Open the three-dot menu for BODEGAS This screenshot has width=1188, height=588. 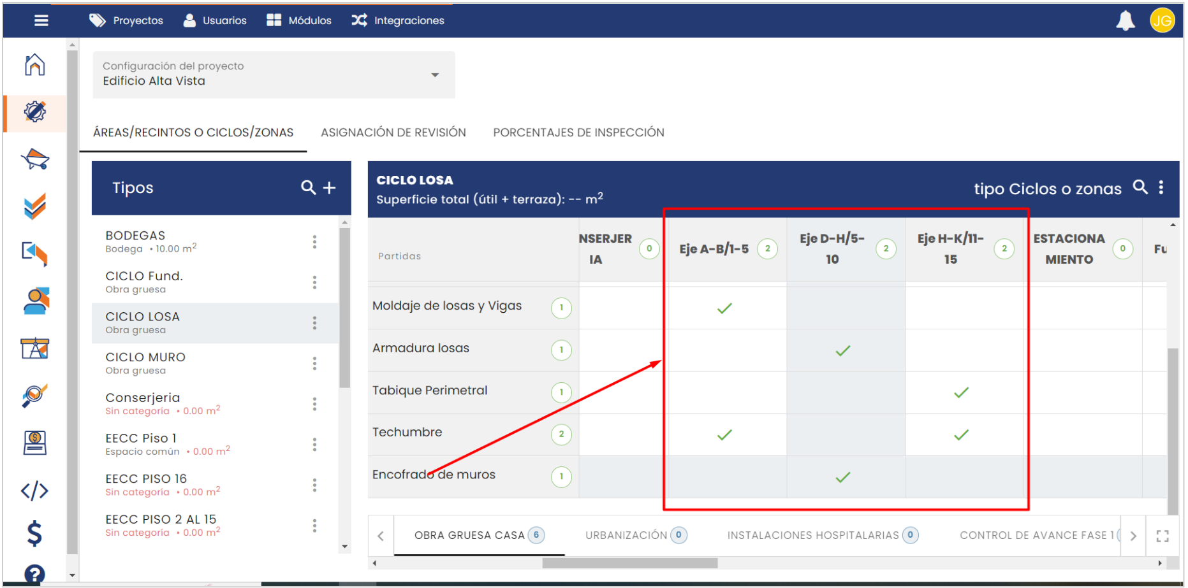click(x=314, y=241)
